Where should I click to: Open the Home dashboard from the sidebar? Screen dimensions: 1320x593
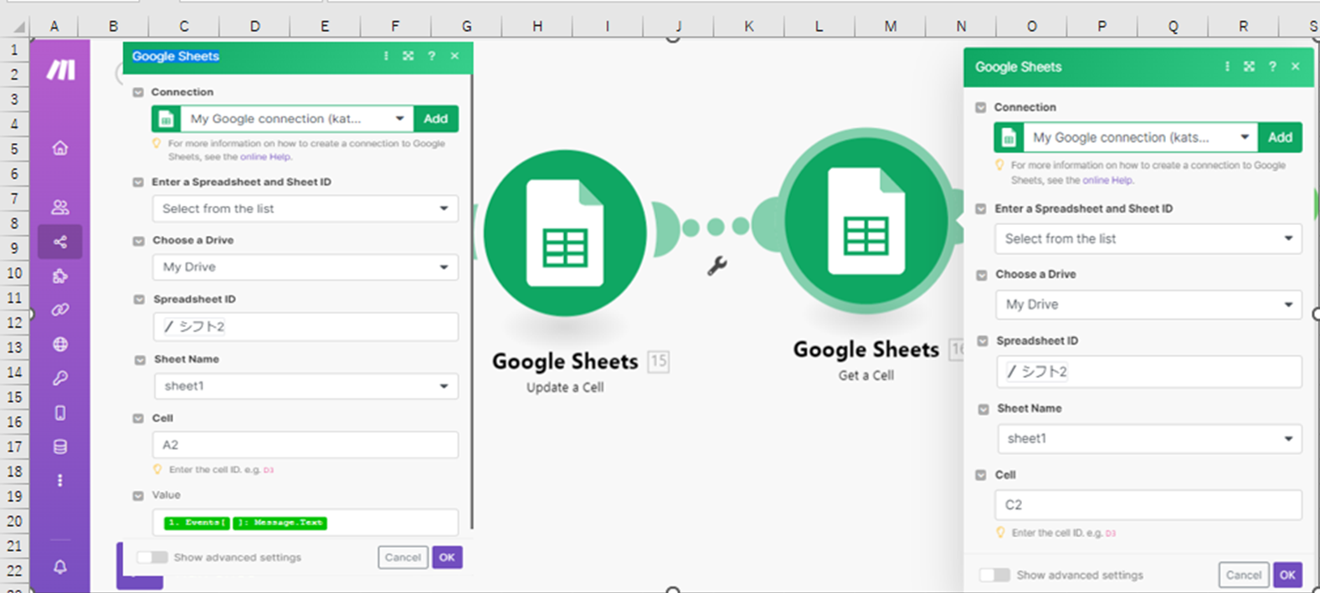(x=60, y=148)
